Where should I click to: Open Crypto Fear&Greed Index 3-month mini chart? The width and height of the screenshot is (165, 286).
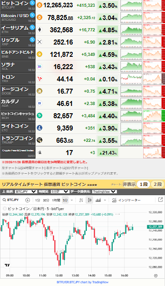tap(154, 152)
